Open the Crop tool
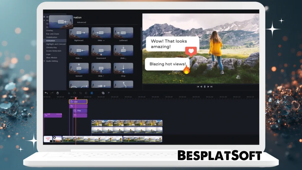Viewport: 302px width, 170px height. (x=80, y=93)
